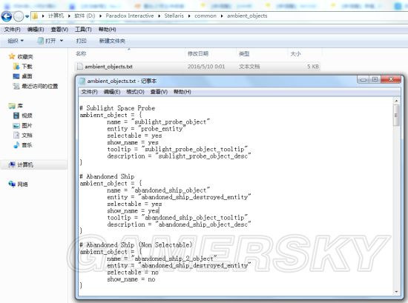Expand arrow after Paradox Interactive breadcrumb
The image size is (408, 303).
159,16
